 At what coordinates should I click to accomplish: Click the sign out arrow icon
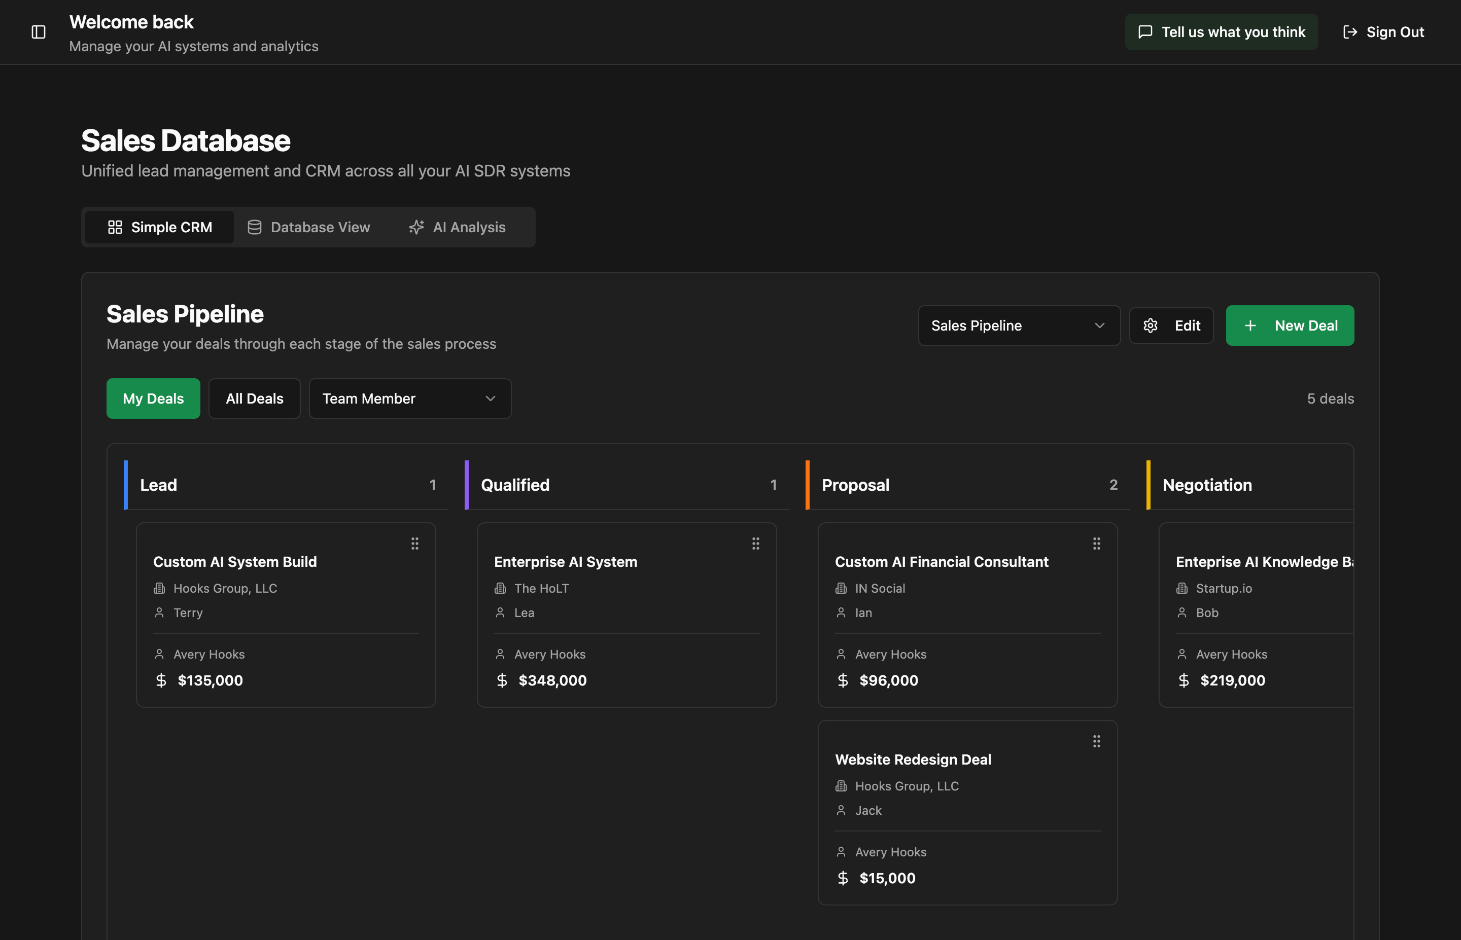[1349, 32]
